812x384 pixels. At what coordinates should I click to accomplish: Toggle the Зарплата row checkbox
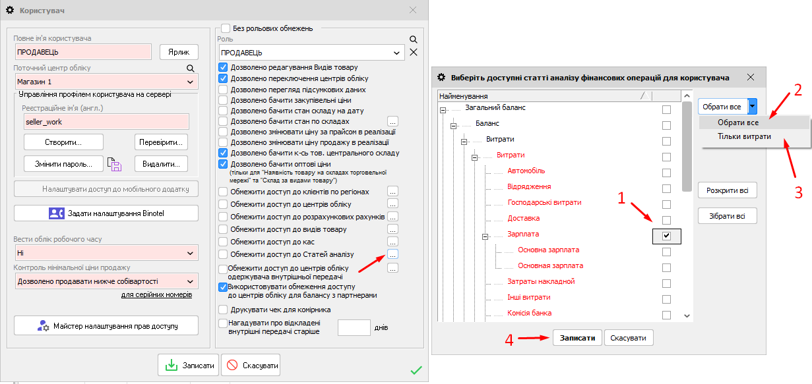pyautogui.click(x=666, y=235)
